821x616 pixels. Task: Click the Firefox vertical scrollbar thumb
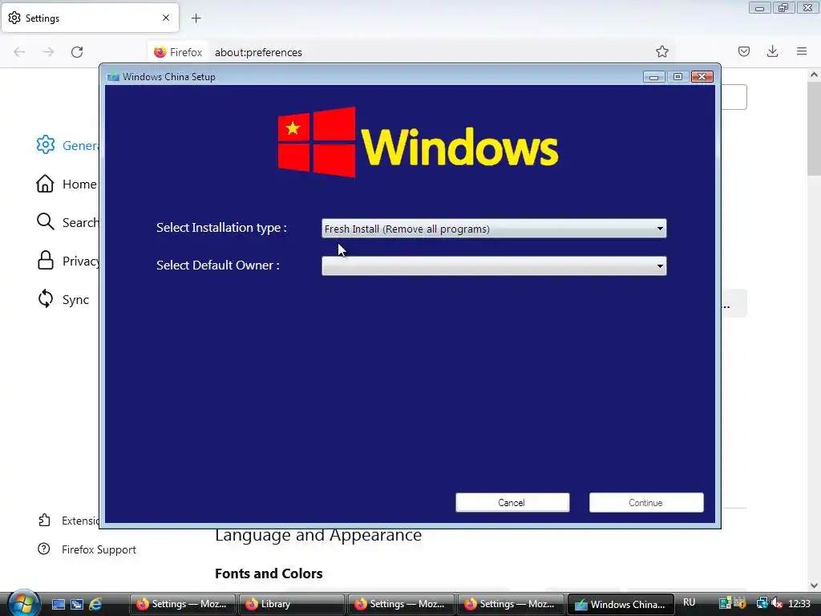[x=815, y=128]
